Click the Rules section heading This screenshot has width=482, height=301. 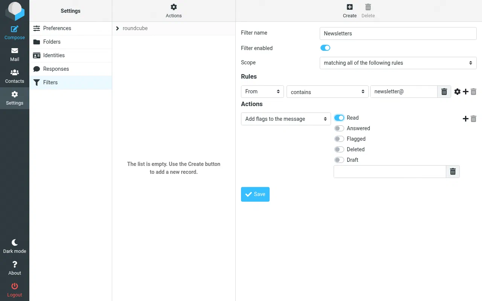coord(249,76)
